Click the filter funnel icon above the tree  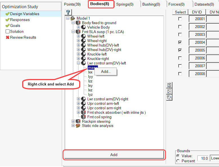pos(68,12)
